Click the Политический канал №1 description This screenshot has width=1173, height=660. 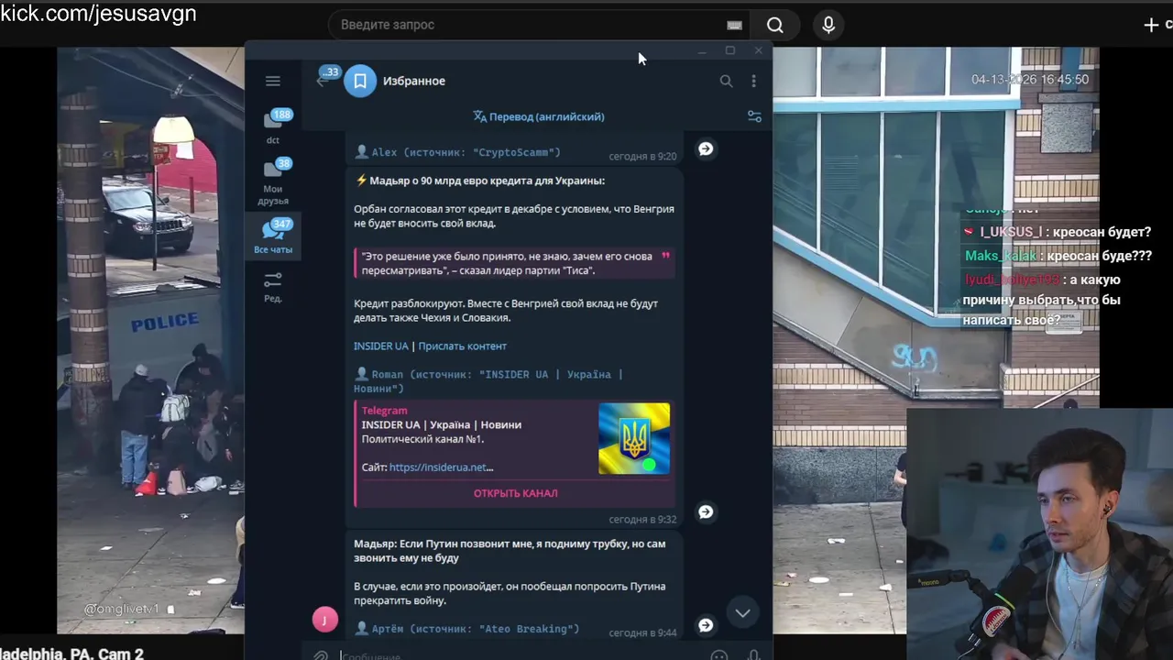pyautogui.click(x=422, y=439)
